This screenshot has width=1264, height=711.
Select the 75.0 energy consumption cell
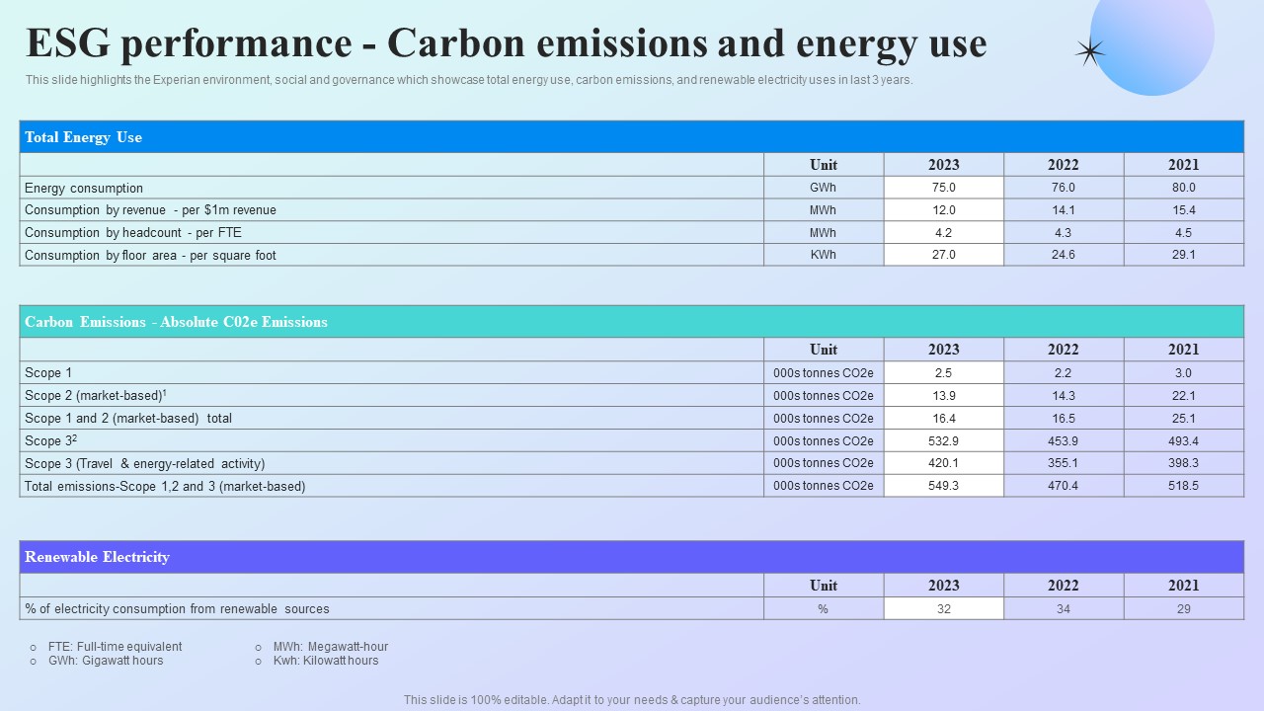944,188
